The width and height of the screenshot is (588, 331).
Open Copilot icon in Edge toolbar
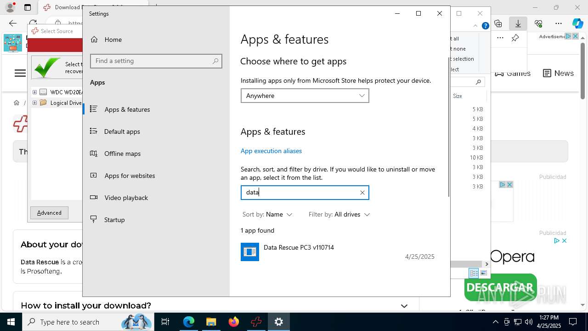(577, 23)
